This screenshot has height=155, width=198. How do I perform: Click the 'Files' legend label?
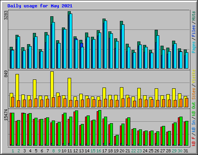(194, 31)
